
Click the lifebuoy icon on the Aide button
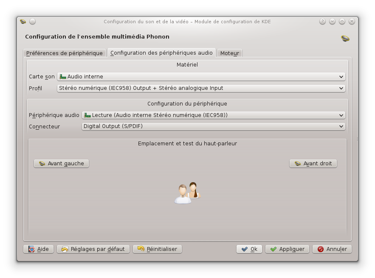click(31, 249)
